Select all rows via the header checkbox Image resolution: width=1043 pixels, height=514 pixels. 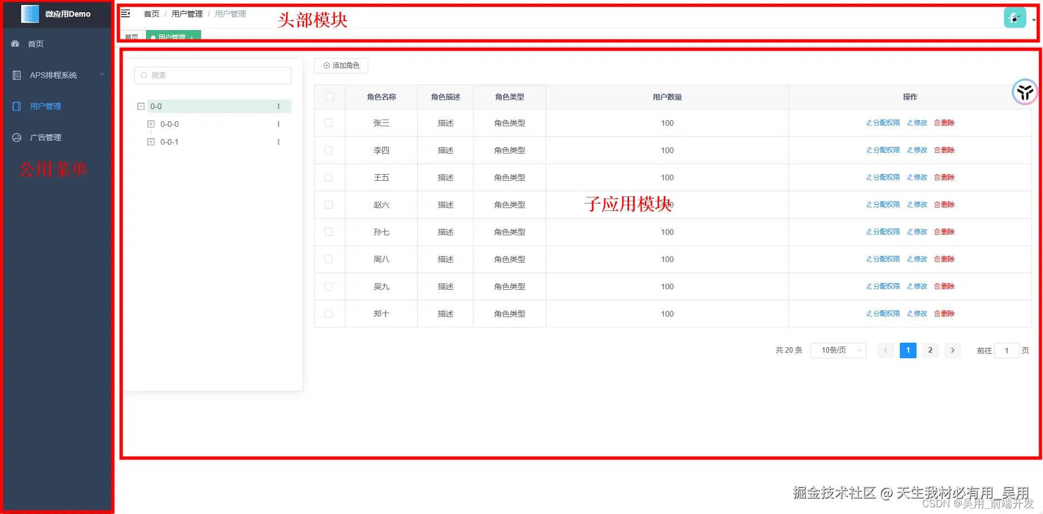tap(329, 96)
